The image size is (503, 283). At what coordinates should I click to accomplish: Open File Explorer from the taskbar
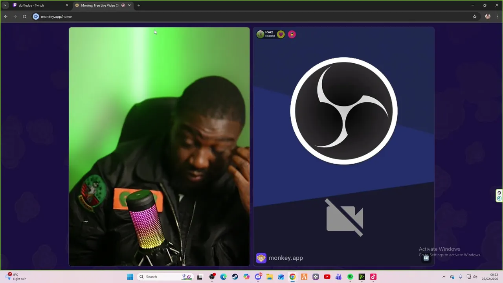[x=270, y=277]
